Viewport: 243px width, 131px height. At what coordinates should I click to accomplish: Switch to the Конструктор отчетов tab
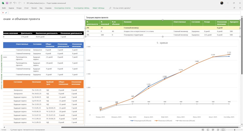point(62,8)
